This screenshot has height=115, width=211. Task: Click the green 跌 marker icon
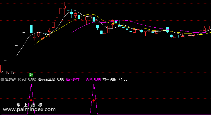(x=31, y=75)
